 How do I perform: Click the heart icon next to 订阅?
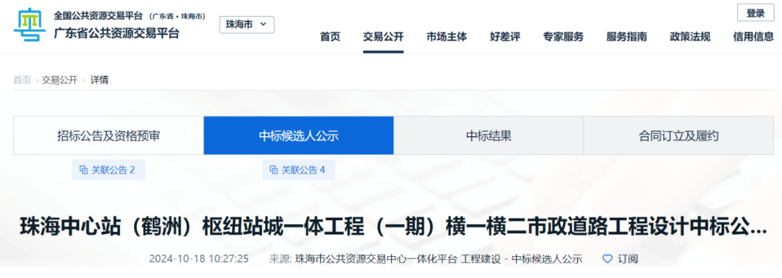coord(607,259)
